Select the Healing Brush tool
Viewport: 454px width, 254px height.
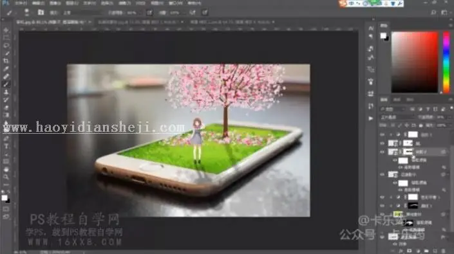[x=6, y=77]
